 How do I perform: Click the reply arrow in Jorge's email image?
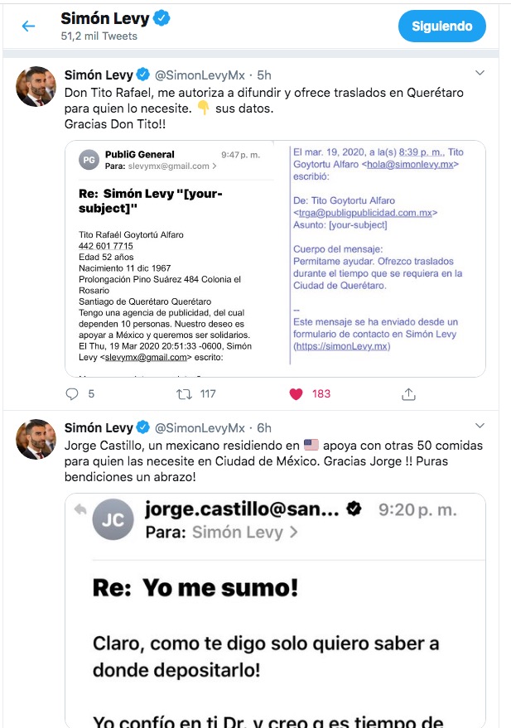80,510
